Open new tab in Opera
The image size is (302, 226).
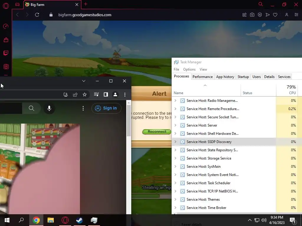pyautogui.click(x=86, y=4)
